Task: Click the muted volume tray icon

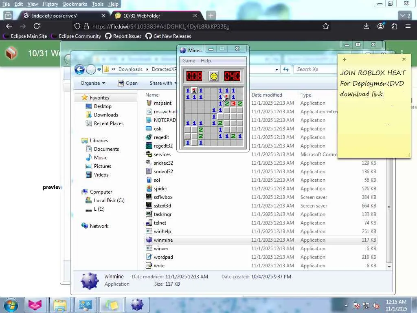Action: pos(376,306)
